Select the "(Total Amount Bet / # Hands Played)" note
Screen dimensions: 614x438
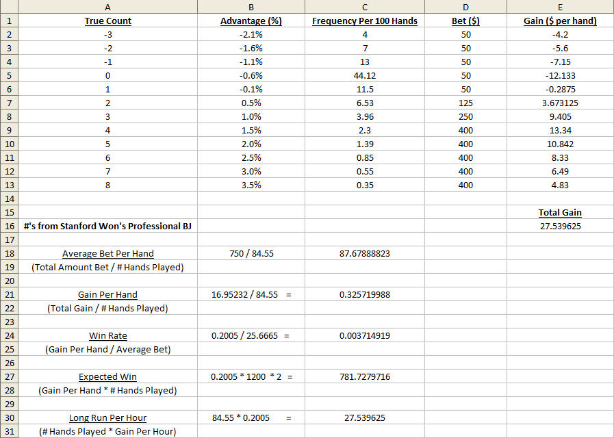click(x=107, y=268)
